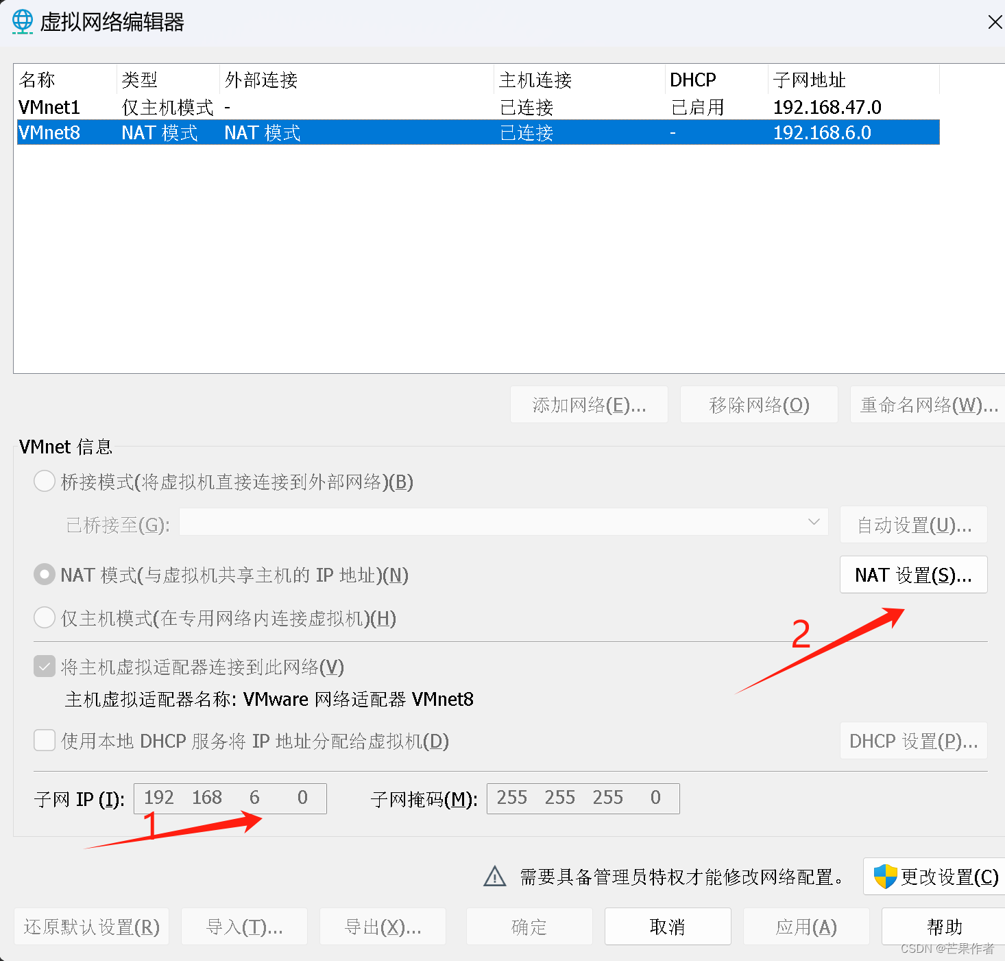Sort by 类型 column header
This screenshot has height=961, width=1005.
168,80
